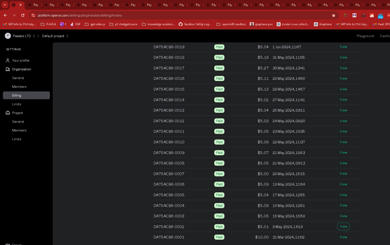The height and width of the screenshot is (245, 390).
Task: Select Organization section in sidebar
Action: (21, 69)
